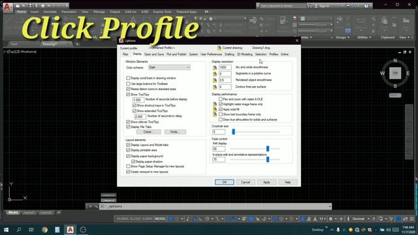Screen dimensions: 418x235
Task: Click the E compass letter on ViewCube
Action: (408, 73)
